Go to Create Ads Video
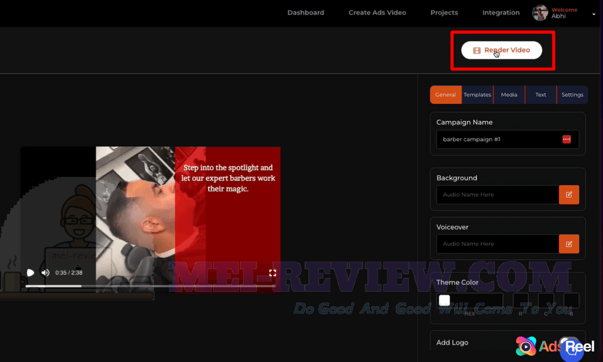Viewport: 603px width, 362px height. point(378,13)
